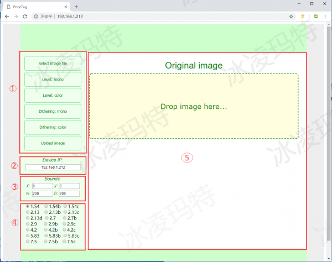This screenshot has width=332, height=262.
Task: Click the not-secure site info icon
Action: [x=36, y=17]
